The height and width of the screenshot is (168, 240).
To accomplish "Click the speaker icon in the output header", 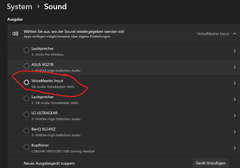I will (x=15, y=34).
